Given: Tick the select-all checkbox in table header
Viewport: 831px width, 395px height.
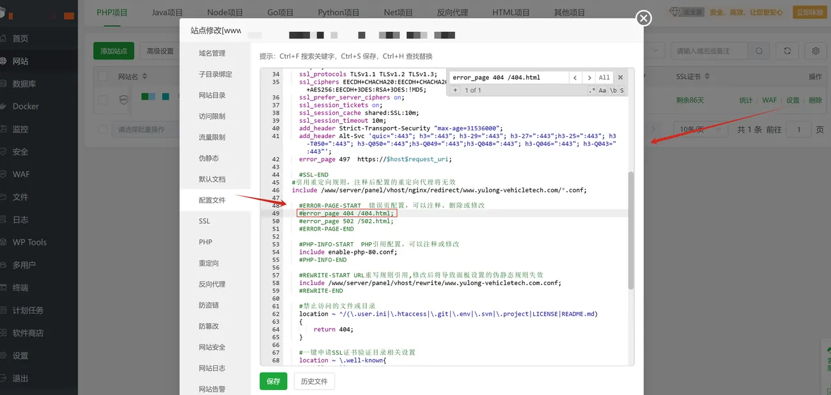Looking at the screenshot, I should pyautogui.click(x=103, y=77).
